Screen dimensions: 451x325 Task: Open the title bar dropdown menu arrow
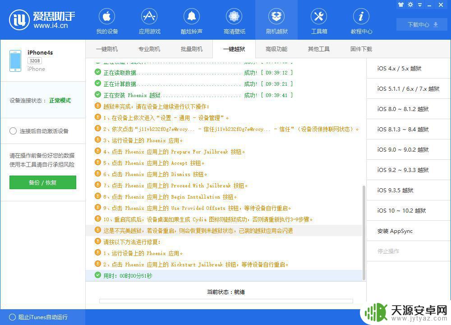pyautogui.click(x=420, y=5)
